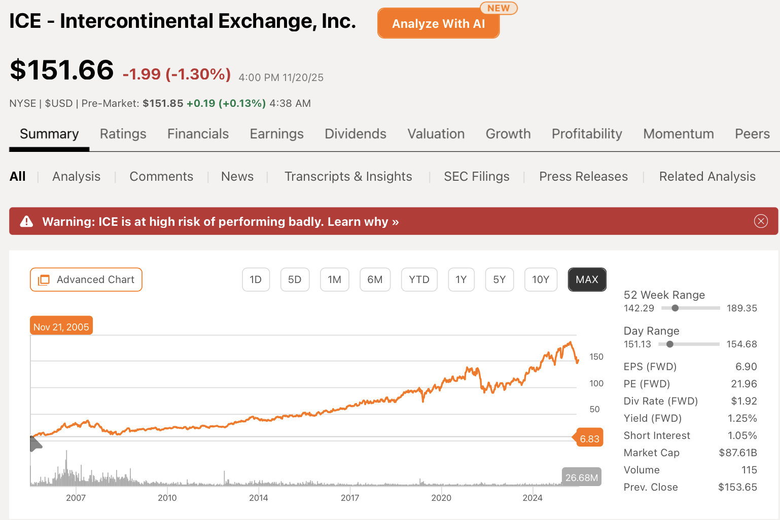Image resolution: width=780 pixels, height=520 pixels.
Task: Switch to the Peers tab
Action: pos(752,134)
